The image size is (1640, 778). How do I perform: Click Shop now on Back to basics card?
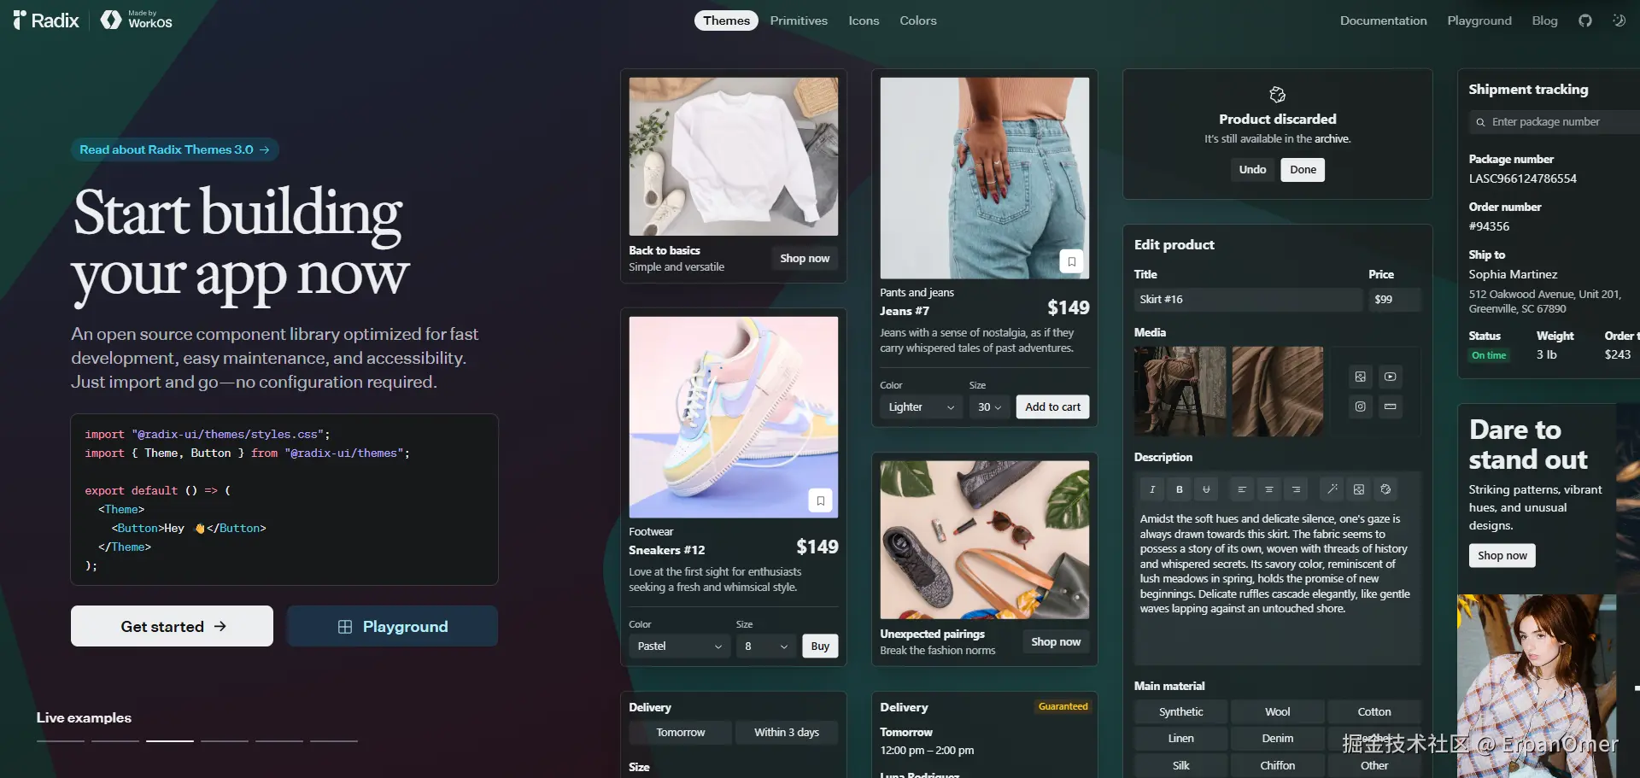point(805,259)
